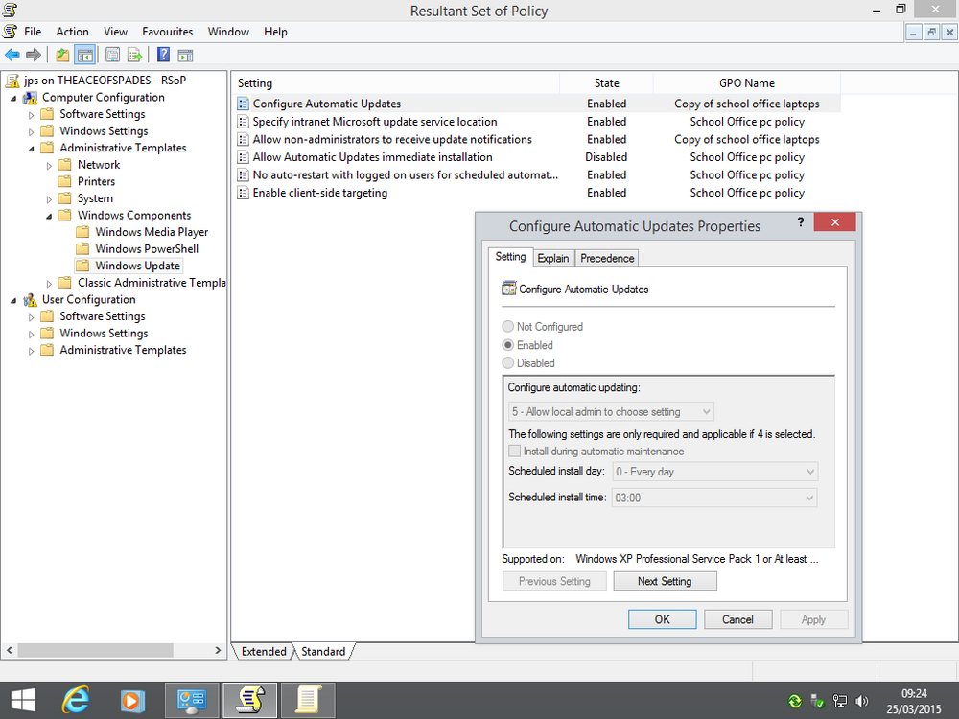Open the File menu
Image resolution: width=959 pixels, height=719 pixels.
pos(33,32)
